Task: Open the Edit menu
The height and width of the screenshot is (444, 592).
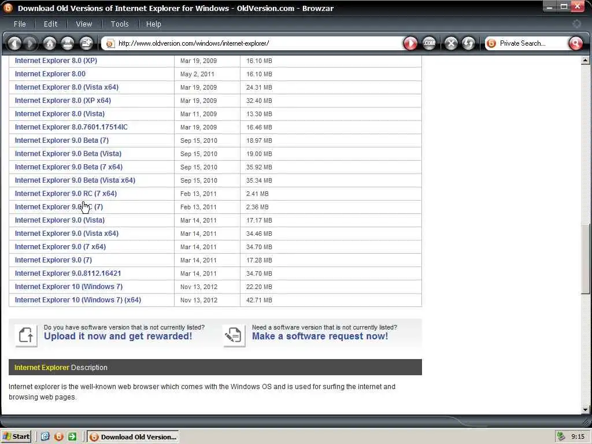Action: coord(51,24)
